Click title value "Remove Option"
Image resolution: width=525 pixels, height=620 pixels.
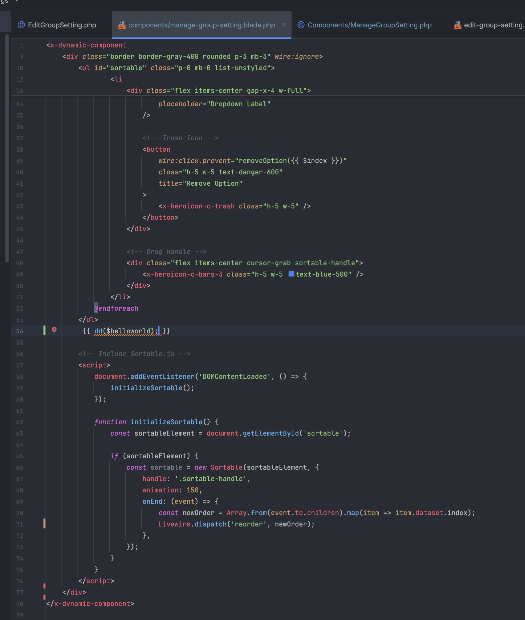[x=213, y=183]
